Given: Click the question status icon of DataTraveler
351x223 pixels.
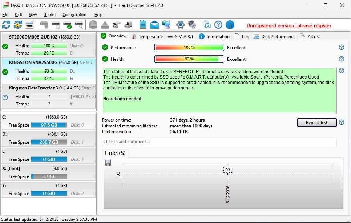Looking at the screenshot, I should point(5,97).
